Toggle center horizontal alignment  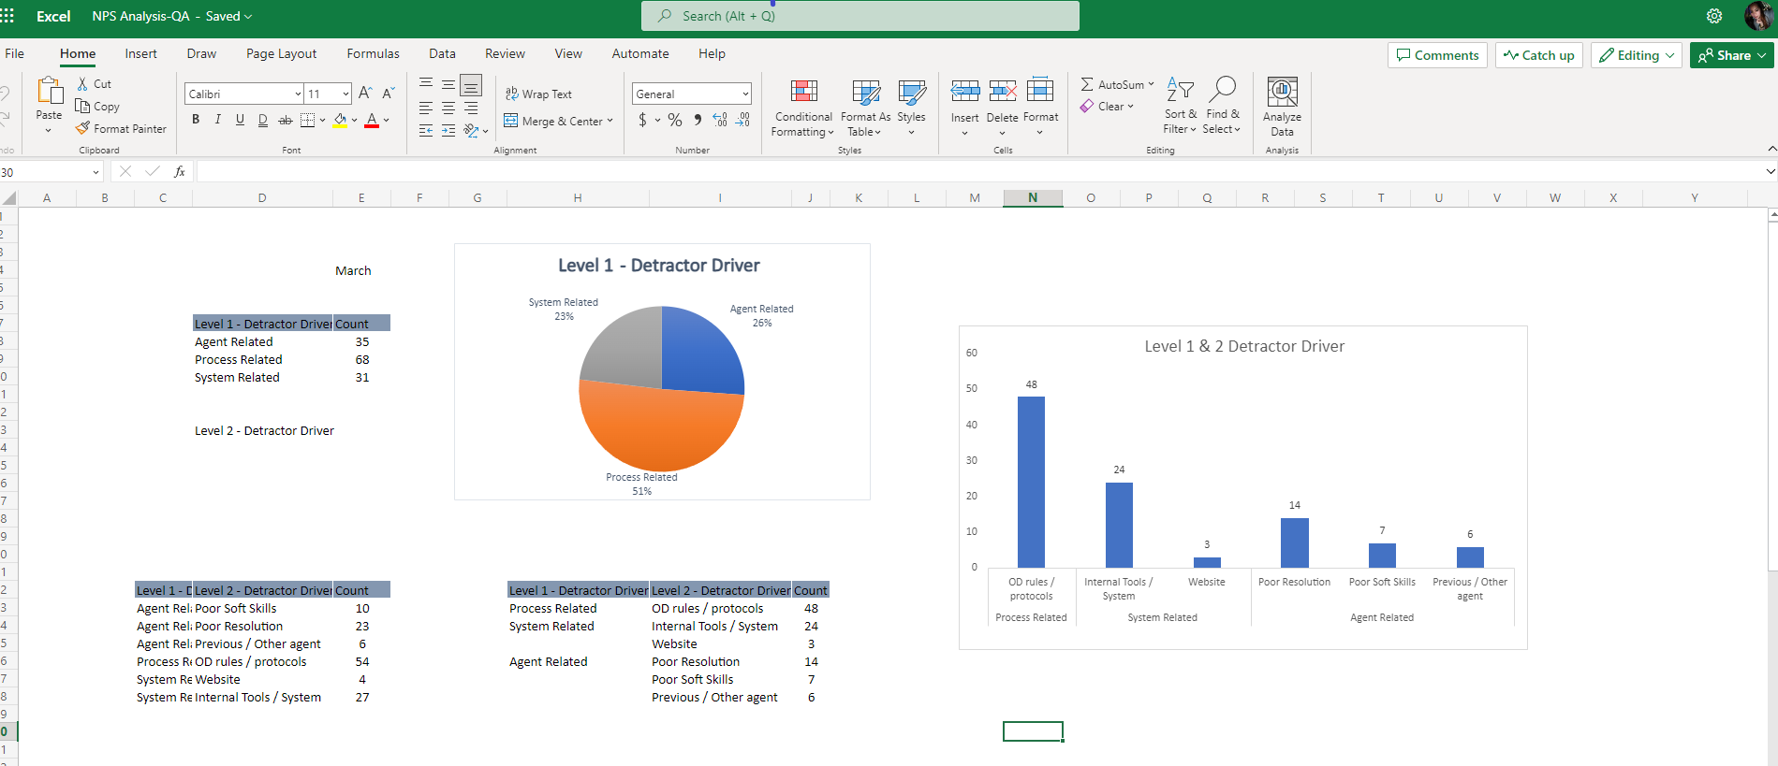(x=448, y=108)
